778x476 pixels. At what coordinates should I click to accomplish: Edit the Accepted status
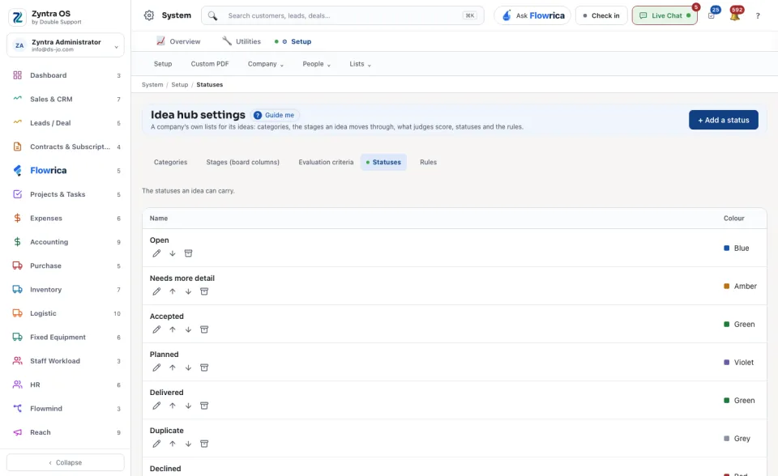[156, 329]
